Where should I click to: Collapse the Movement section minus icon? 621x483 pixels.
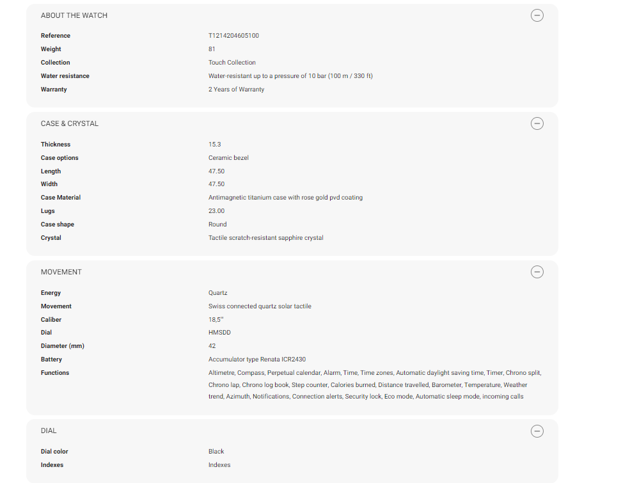click(537, 272)
